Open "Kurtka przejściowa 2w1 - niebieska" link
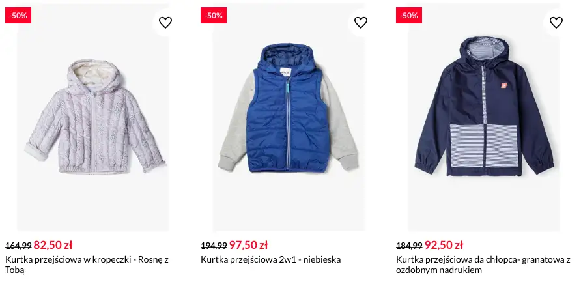The width and height of the screenshot is (581, 284). tap(270, 259)
